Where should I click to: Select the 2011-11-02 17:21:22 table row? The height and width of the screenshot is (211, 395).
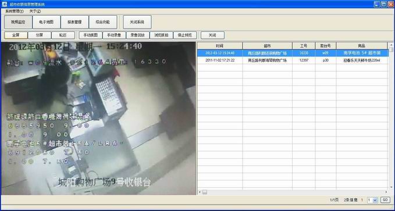point(292,60)
